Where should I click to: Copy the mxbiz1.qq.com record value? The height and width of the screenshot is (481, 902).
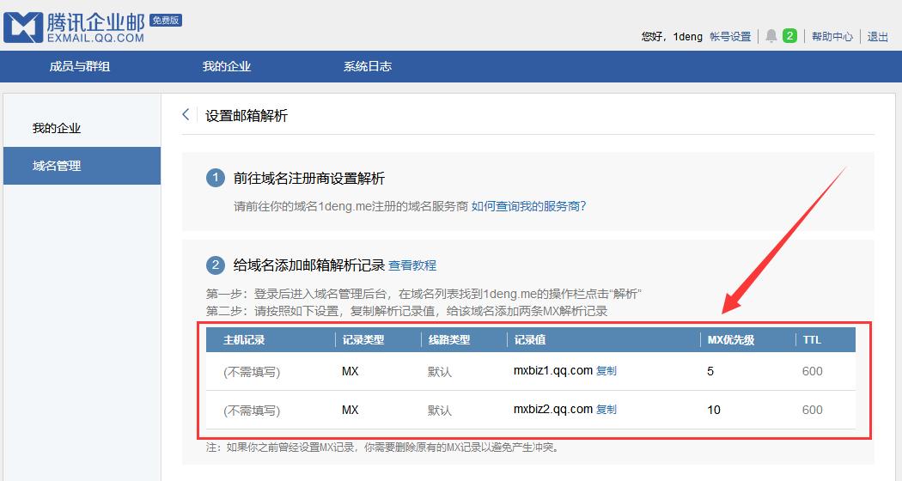[606, 371]
